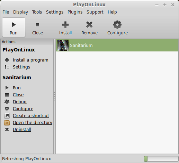Click the Close stop-square toolbar button

pos(37,27)
